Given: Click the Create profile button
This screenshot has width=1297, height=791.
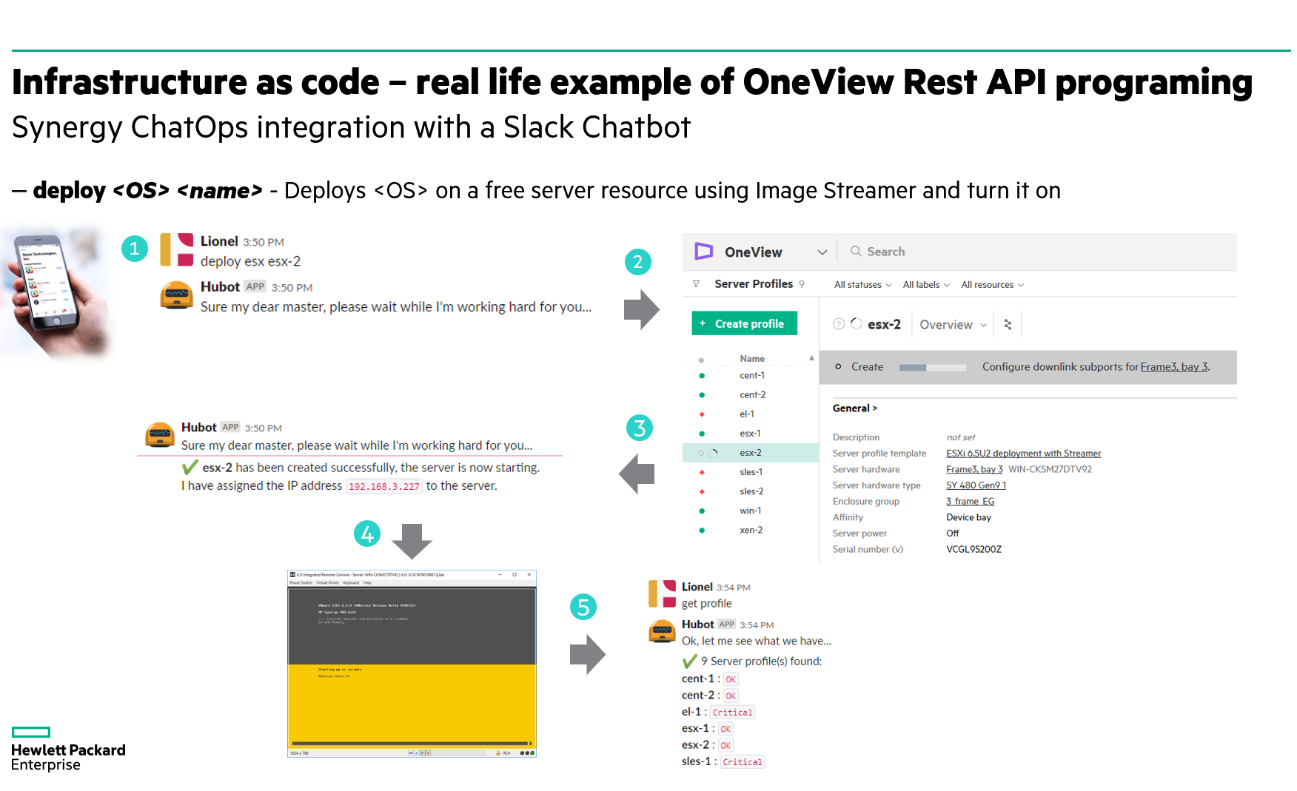Looking at the screenshot, I should 745,323.
